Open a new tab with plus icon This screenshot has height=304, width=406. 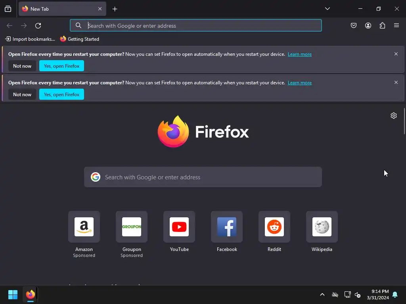(115, 9)
